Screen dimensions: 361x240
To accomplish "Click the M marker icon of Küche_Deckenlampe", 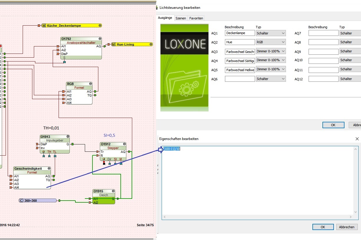I will tap(44, 26).
